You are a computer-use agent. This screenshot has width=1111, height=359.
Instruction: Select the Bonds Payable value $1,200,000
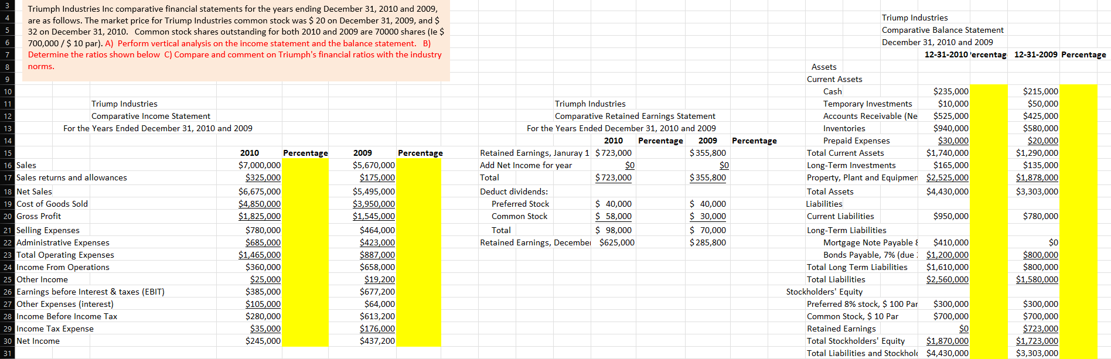tap(947, 255)
